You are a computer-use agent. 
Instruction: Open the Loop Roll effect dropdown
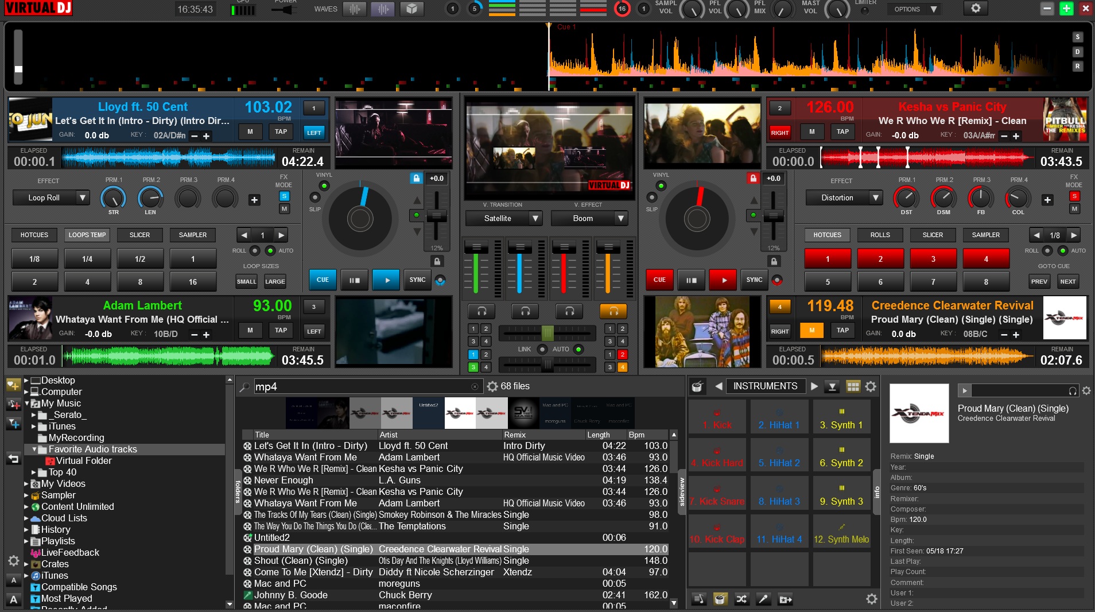point(51,198)
